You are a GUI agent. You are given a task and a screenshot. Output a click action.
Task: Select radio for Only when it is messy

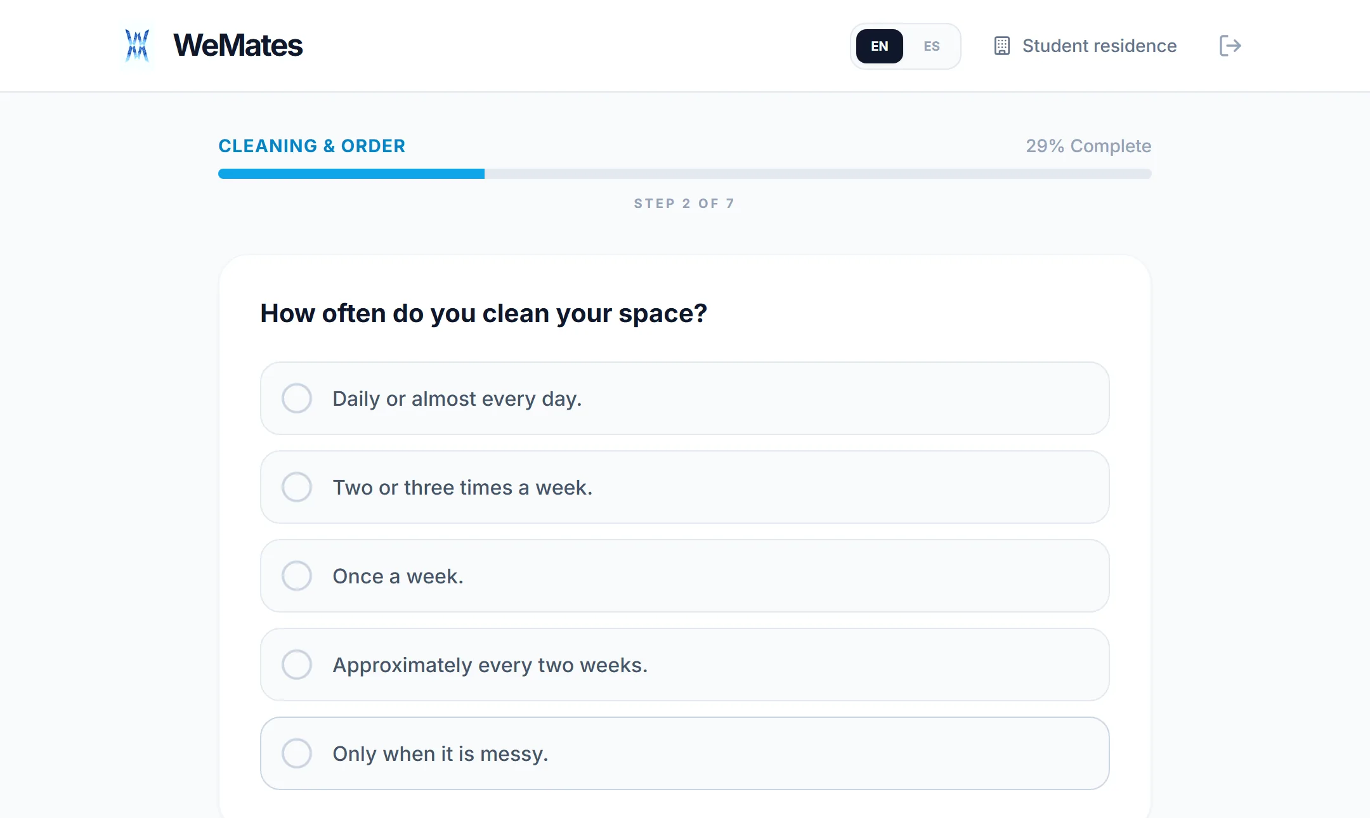297,753
